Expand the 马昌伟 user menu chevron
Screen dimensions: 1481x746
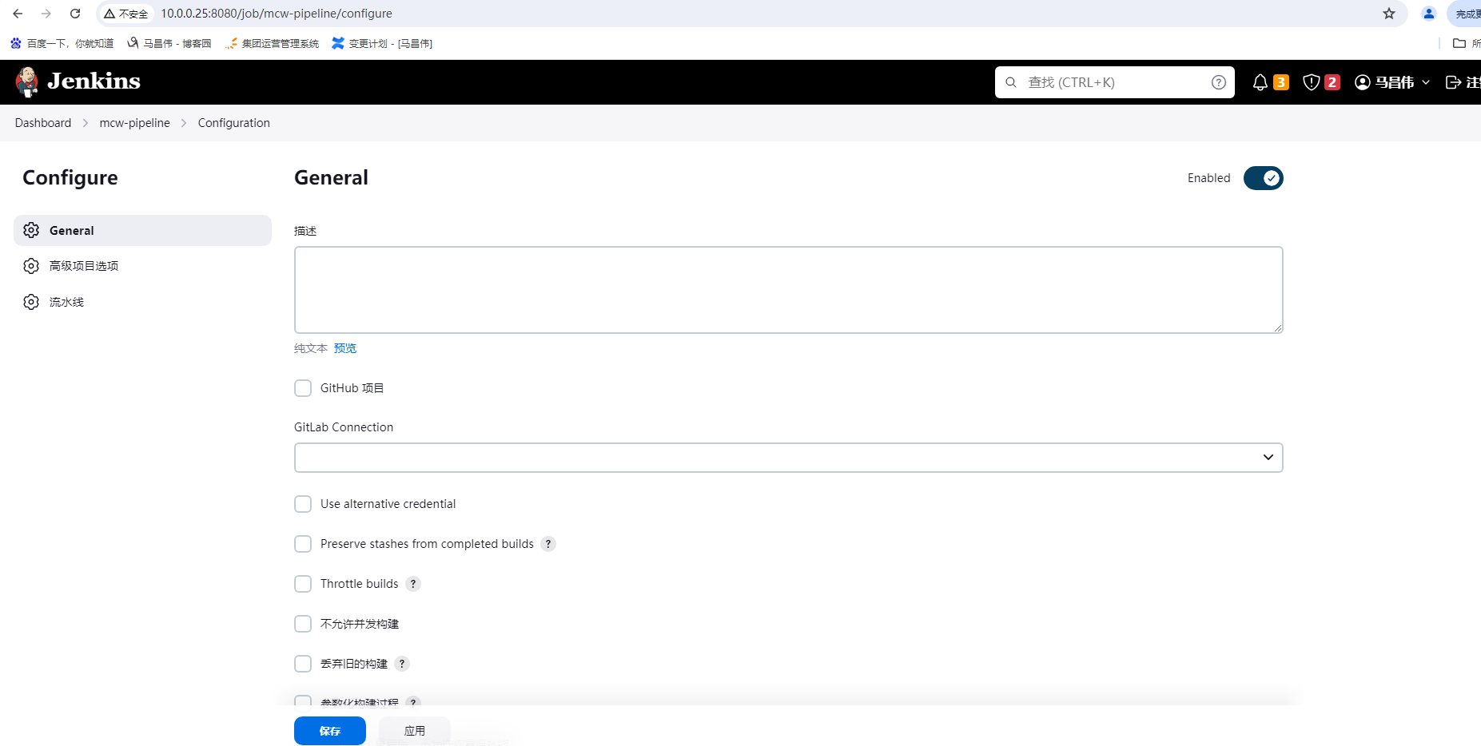pos(1426,82)
